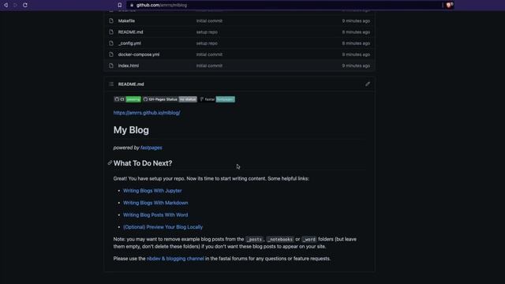Open Writing Blogs With Markdown link
Viewport: 505px width, 284px height.
click(155, 203)
